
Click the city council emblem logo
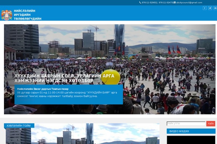(x=7, y=15)
